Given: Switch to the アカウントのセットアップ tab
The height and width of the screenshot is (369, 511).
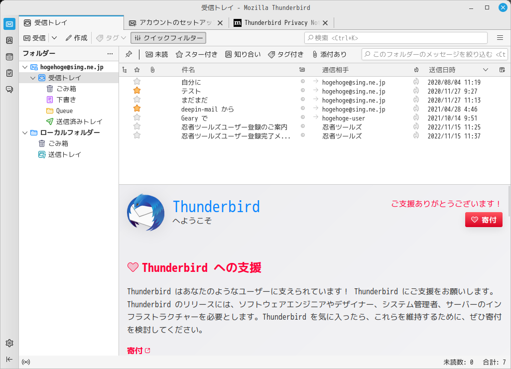Looking at the screenshot, I should pos(171,22).
